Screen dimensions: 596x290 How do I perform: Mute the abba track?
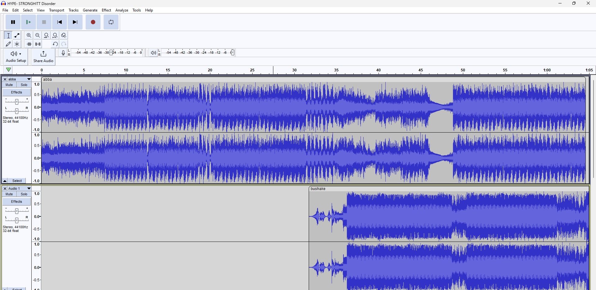click(x=9, y=85)
